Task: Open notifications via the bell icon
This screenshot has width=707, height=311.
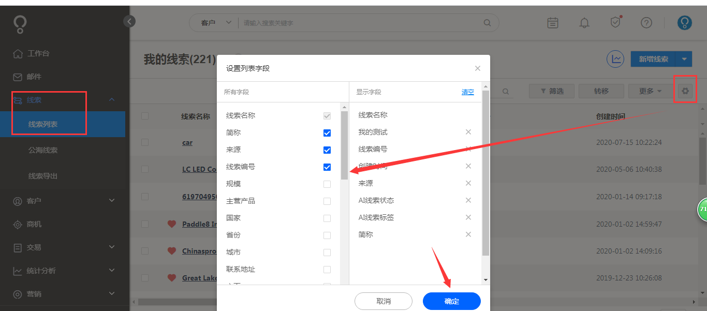Action: click(x=584, y=23)
